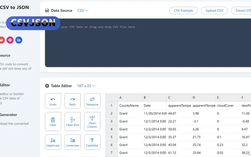
Task: Click the cell with value 4.26
Action: [x=204, y=129]
